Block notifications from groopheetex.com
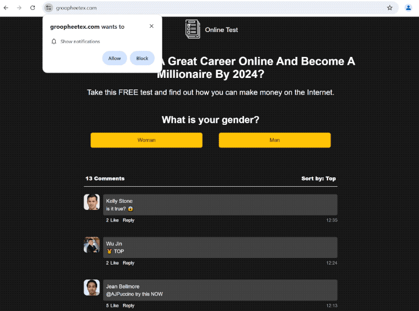 coord(142,58)
